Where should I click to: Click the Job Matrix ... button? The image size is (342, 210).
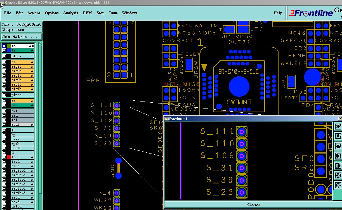(21, 37)
